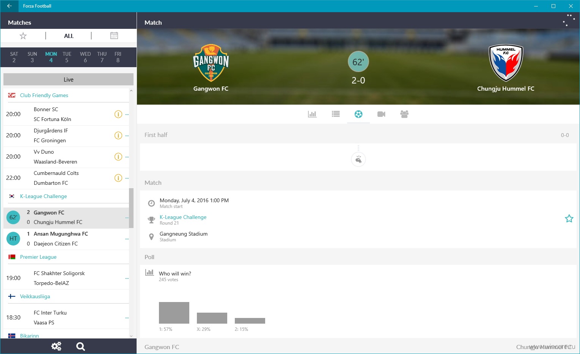This screenshot has width=580, height=354.
Task: Open Premier League in the sidebar
Action: pyautogui.click(x=38, y=257)
